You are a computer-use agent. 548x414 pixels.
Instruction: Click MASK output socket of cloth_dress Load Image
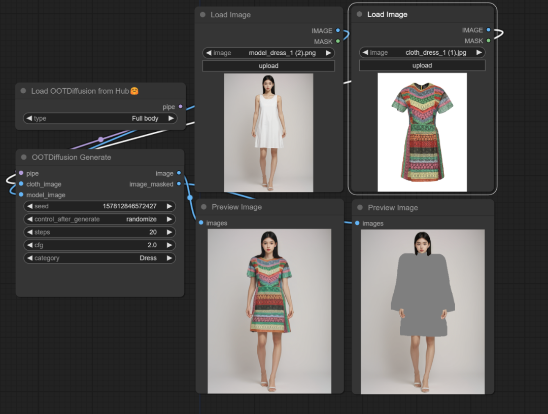pos(489,41)
